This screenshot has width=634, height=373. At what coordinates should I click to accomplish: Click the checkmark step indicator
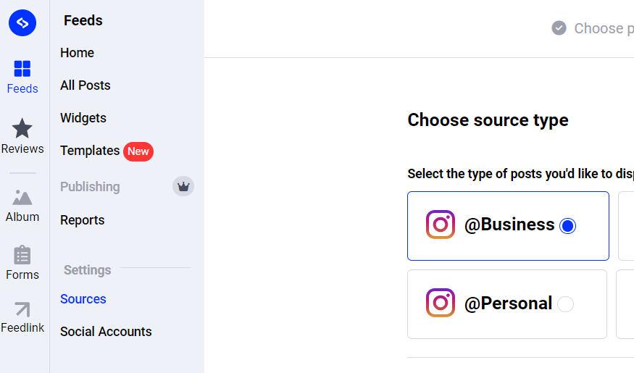(559, 28)
